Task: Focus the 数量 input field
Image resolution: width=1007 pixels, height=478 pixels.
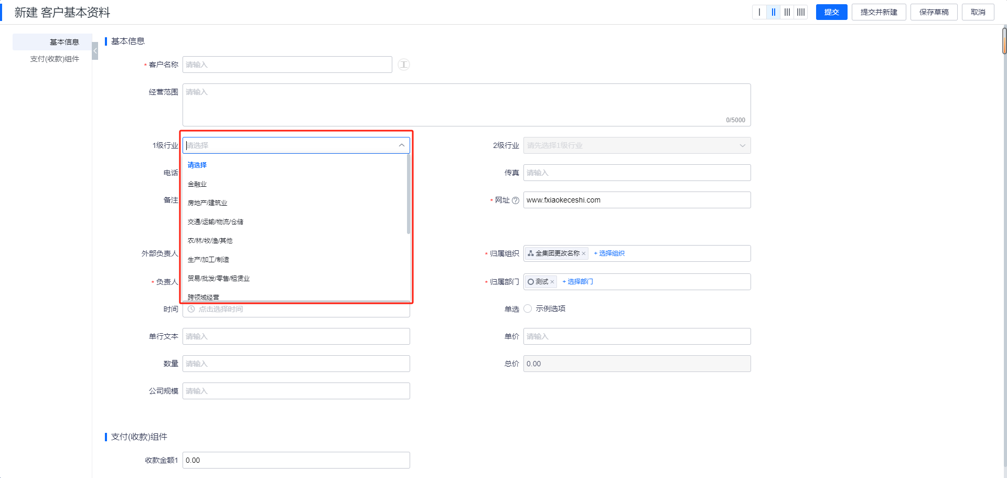Action: tap(296, 364)
